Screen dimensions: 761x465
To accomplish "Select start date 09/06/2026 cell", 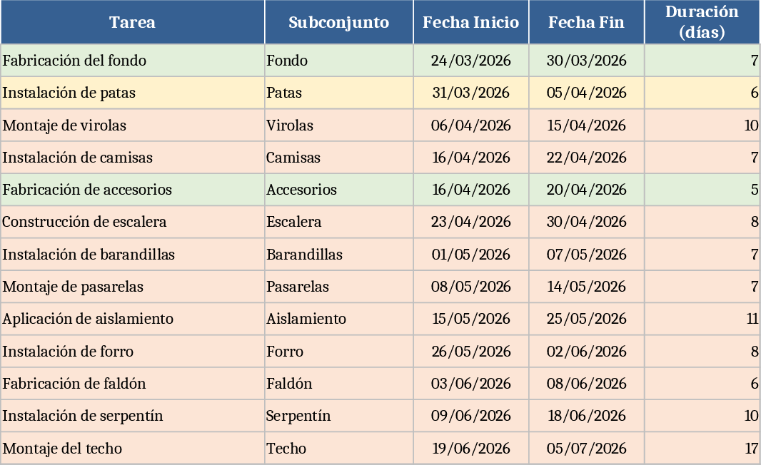I will [x=471, y=416].
